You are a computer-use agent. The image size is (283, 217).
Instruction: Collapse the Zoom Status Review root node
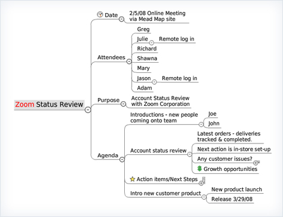coord(88,110)
